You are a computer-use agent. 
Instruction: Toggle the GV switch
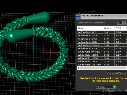click(121, 23)
